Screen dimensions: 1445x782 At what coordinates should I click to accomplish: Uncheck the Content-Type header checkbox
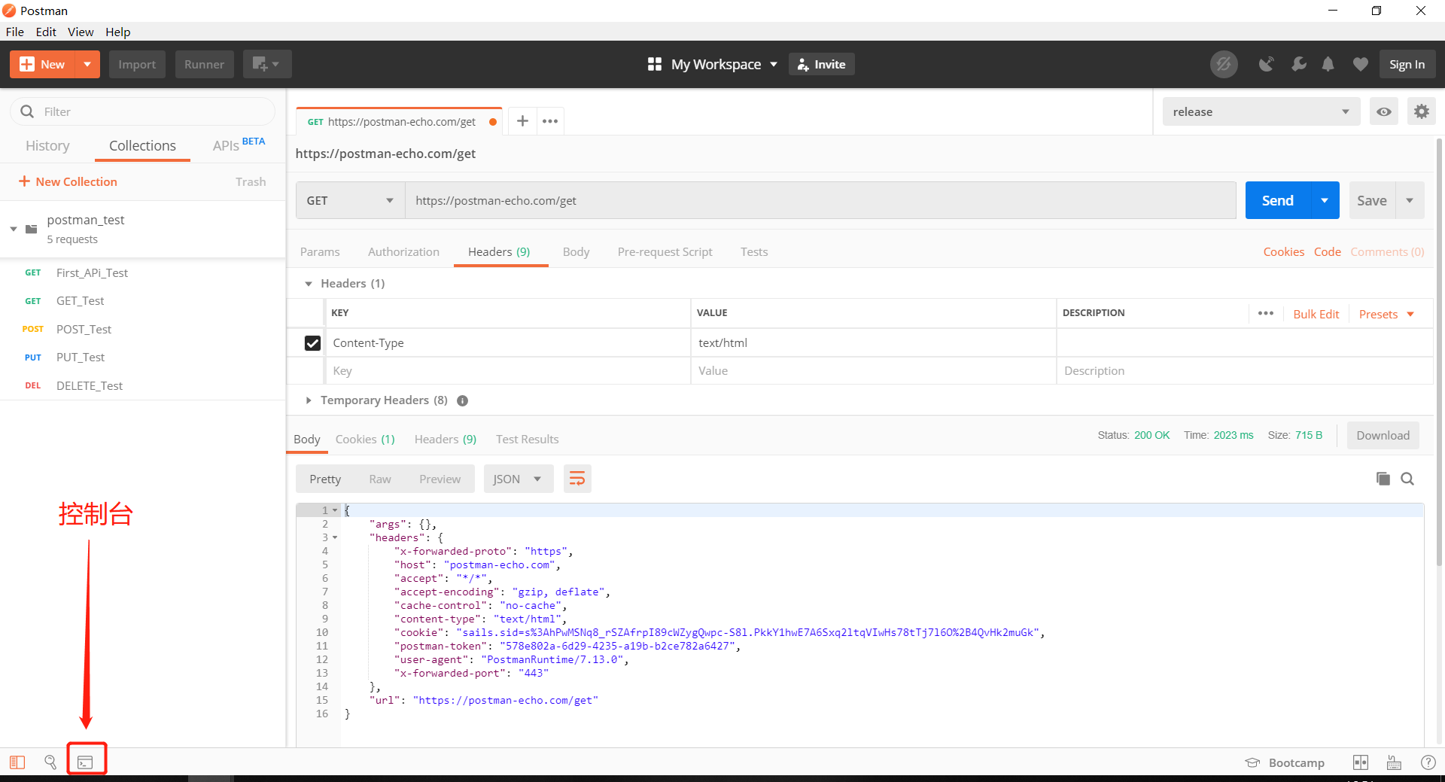312,343
